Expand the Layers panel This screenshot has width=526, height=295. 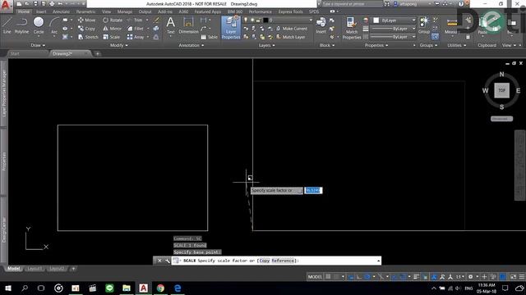point(266,45)
